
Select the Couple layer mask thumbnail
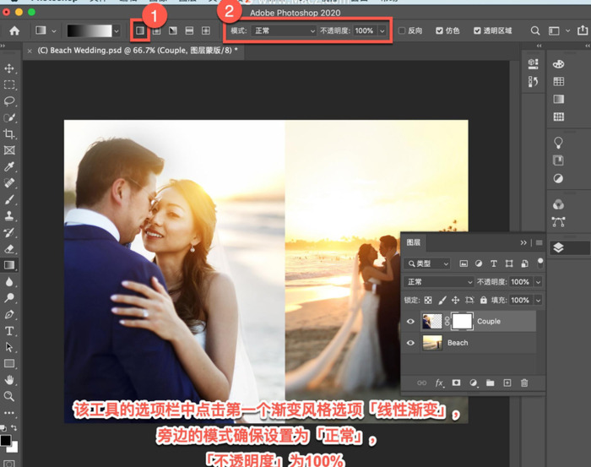tap(462, 322)
